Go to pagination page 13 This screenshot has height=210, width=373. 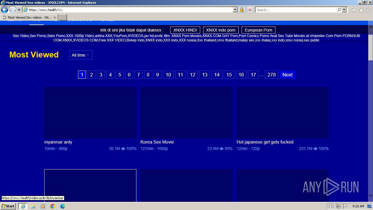pyautogui.click(x=205, y=75)
